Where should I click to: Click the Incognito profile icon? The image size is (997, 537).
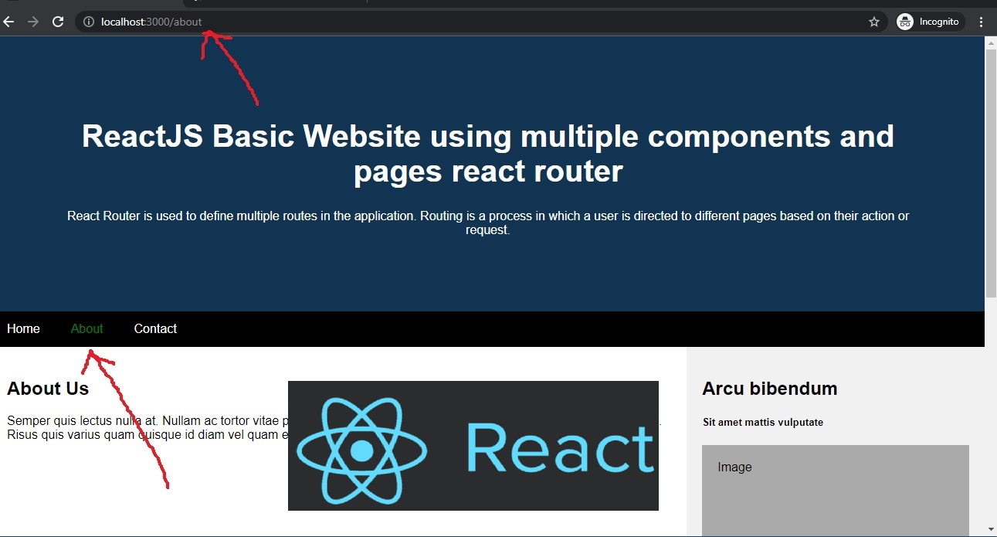(x=904, y=22)
